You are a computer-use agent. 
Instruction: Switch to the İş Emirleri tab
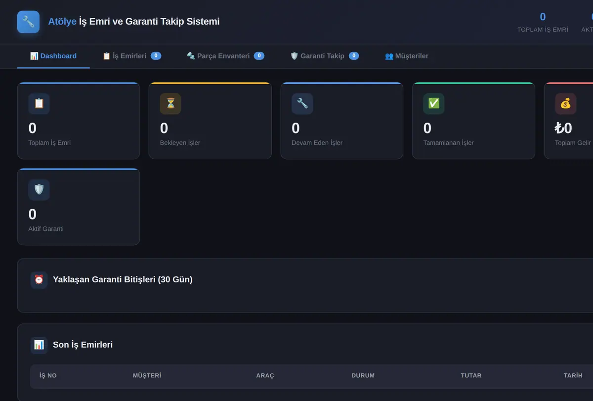pyautogui.click(x=132, y=56)
